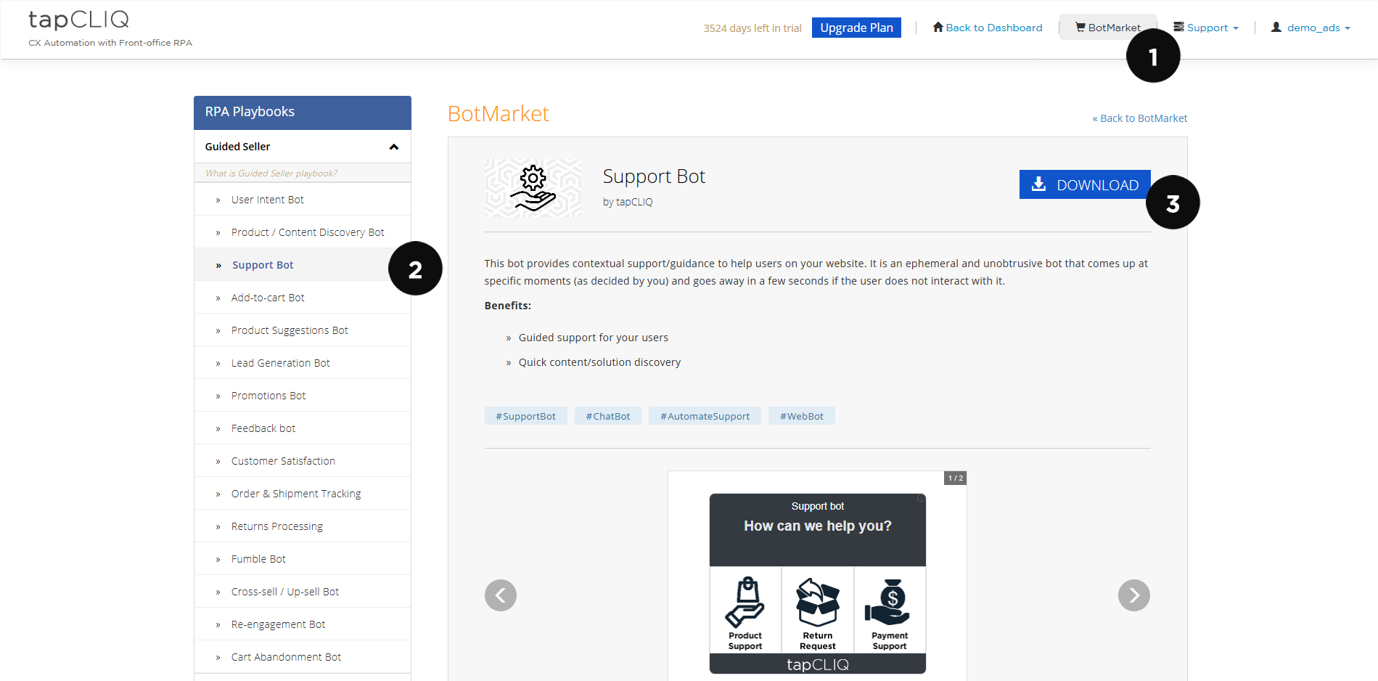Select Fumble Bot

pyautogui.click(x=303, y=559)
